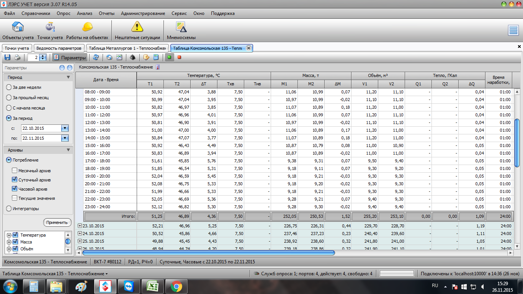The width and height of the screenshot is (523, 294).
Task: Open Точки учета toolbar icon
Action: [x=50, y=30]
